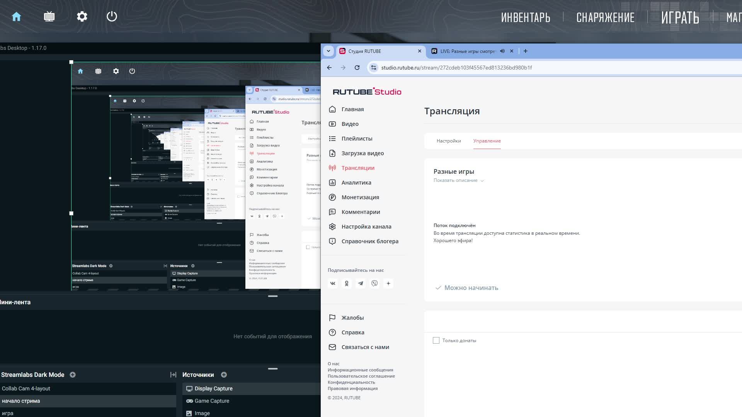The image size is (742, 417).
Task: Close the Студия RUTUBE browser tab
Action: click(420, 51)
